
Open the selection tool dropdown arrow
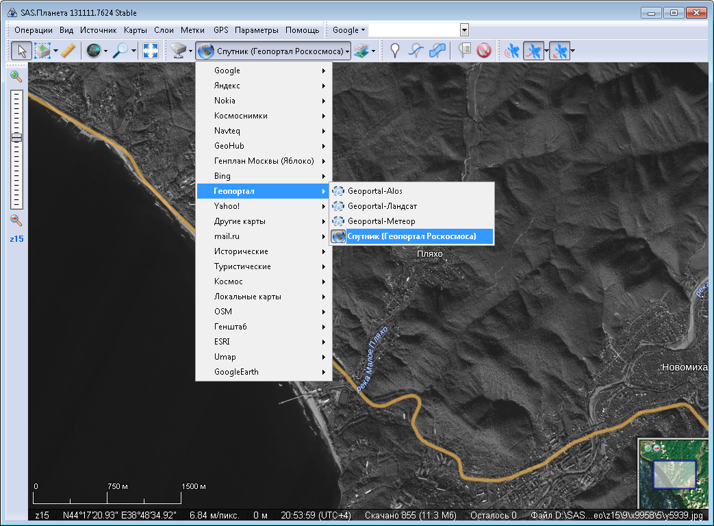[55, 51]
